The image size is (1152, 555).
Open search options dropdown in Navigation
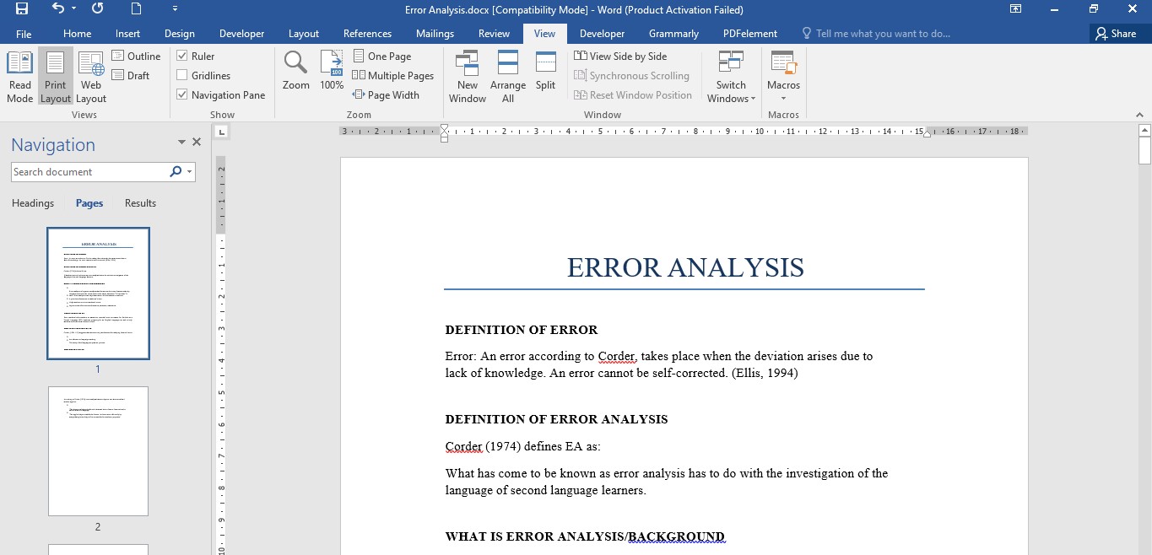[x=190, y=172]
